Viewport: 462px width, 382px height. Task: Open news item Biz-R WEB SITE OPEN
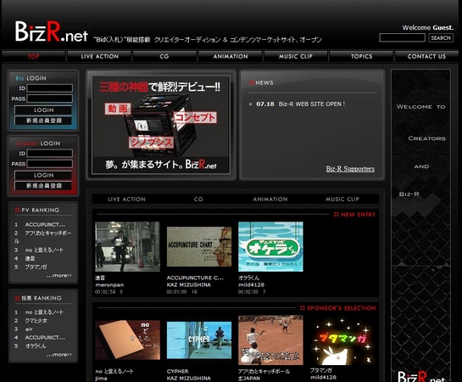click(312, 104)
